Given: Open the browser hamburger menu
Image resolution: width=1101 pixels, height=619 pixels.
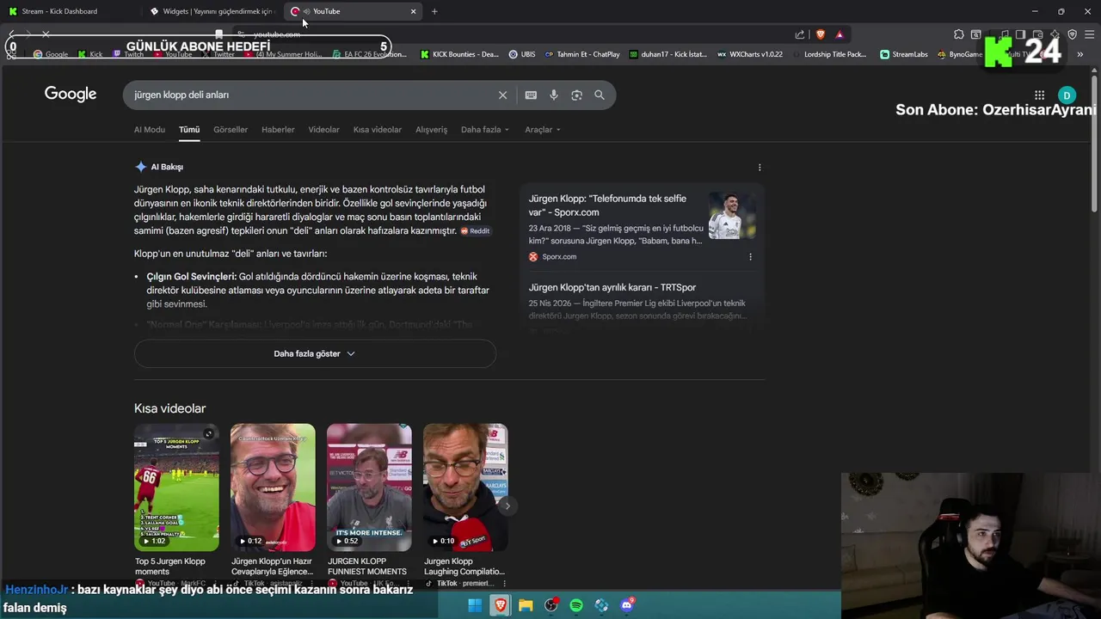Looking at the screenshot, I should pos(1089,34).
